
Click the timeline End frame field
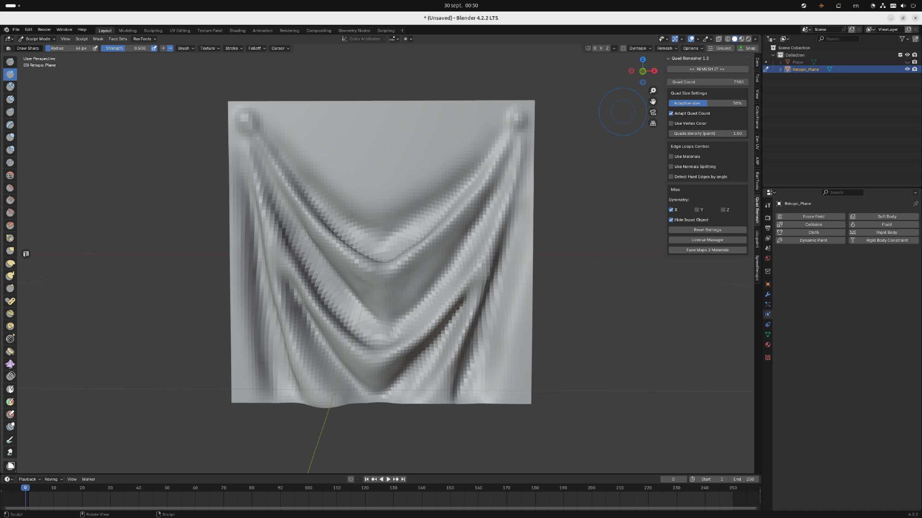(744, 479)
